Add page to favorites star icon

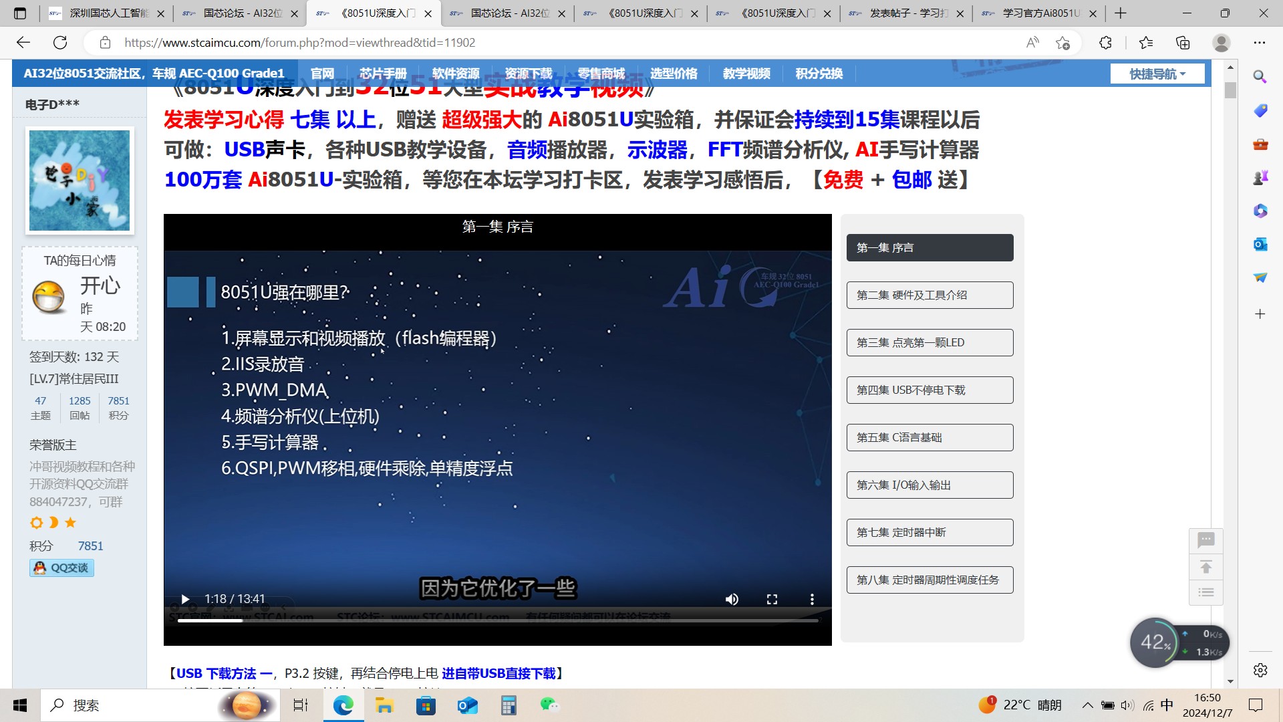[x=1062, y=43]
